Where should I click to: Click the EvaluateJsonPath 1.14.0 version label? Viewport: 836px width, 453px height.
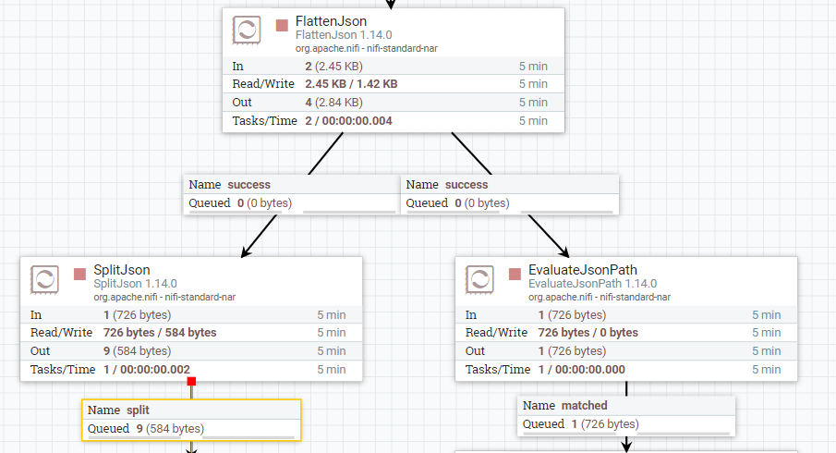click(592, 284)
